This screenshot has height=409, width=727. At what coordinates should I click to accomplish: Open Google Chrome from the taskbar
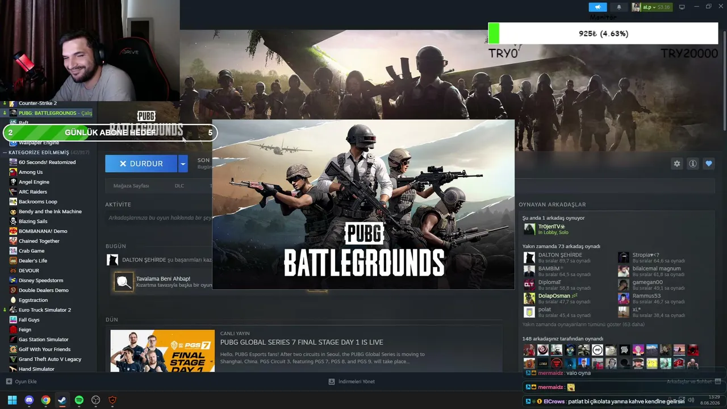(x=45, y=400)
